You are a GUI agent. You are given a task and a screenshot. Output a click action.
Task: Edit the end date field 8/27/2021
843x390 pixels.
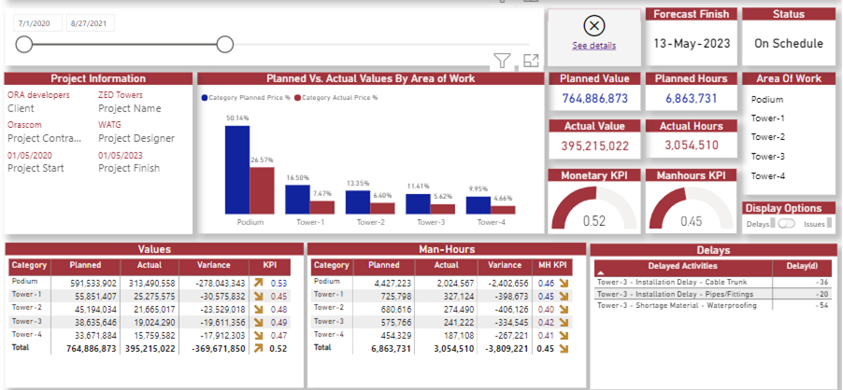(x=91, y=23)
